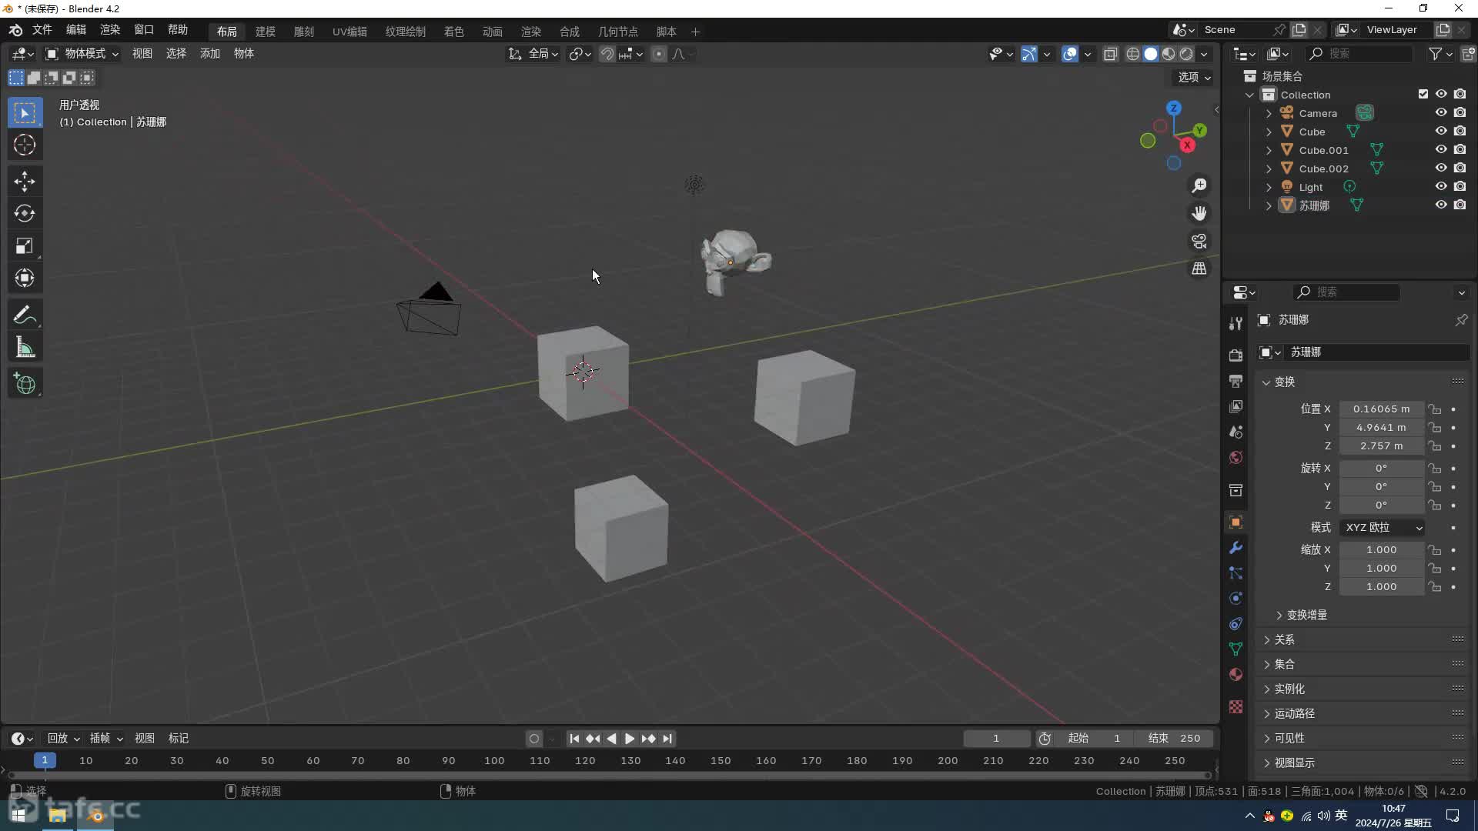Open the XYZ 欧拉 rotation mode dropdown

1383,528
